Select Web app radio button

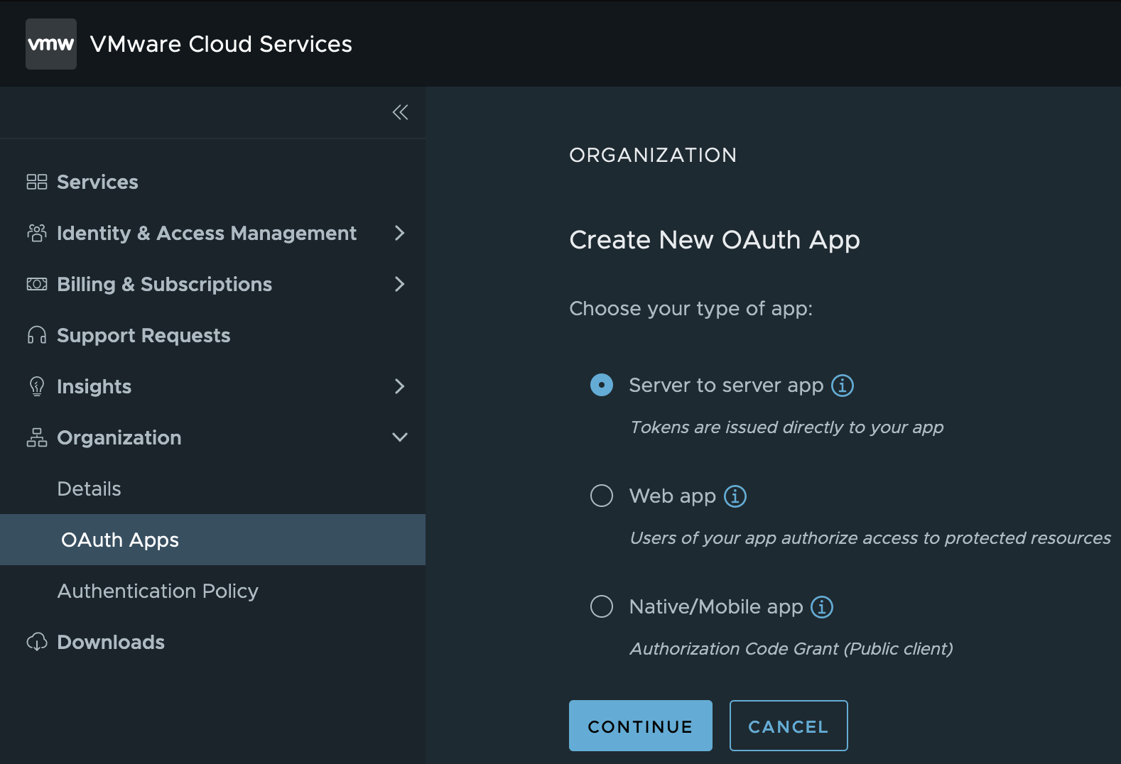[602, 496]
